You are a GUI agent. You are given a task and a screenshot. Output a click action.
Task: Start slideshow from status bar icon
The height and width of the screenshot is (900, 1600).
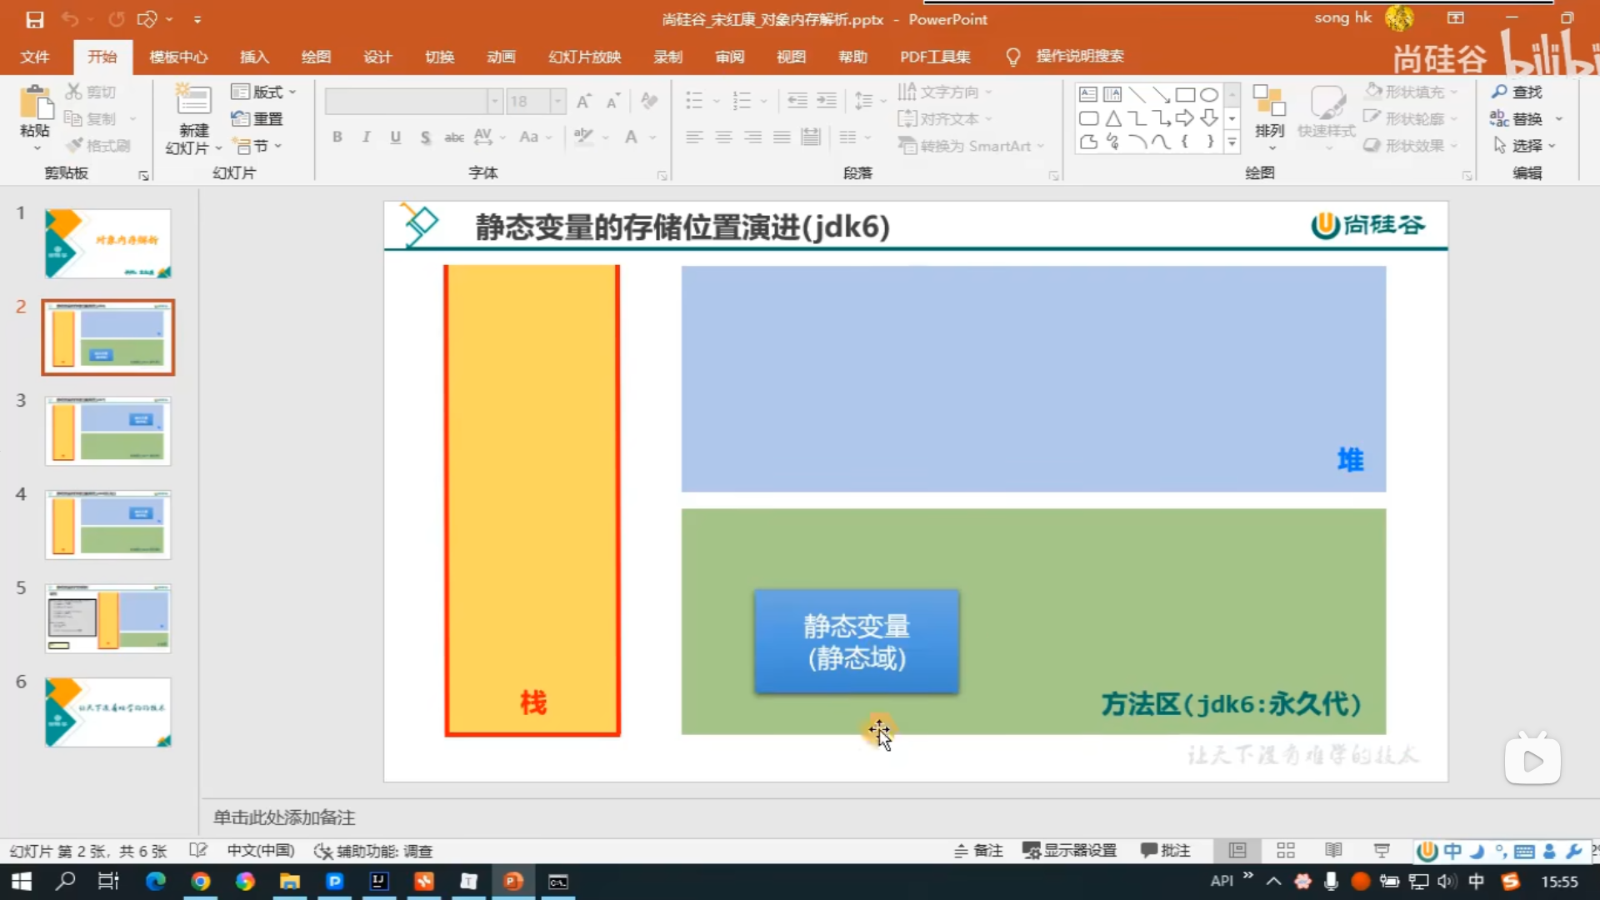point(1382,850)
